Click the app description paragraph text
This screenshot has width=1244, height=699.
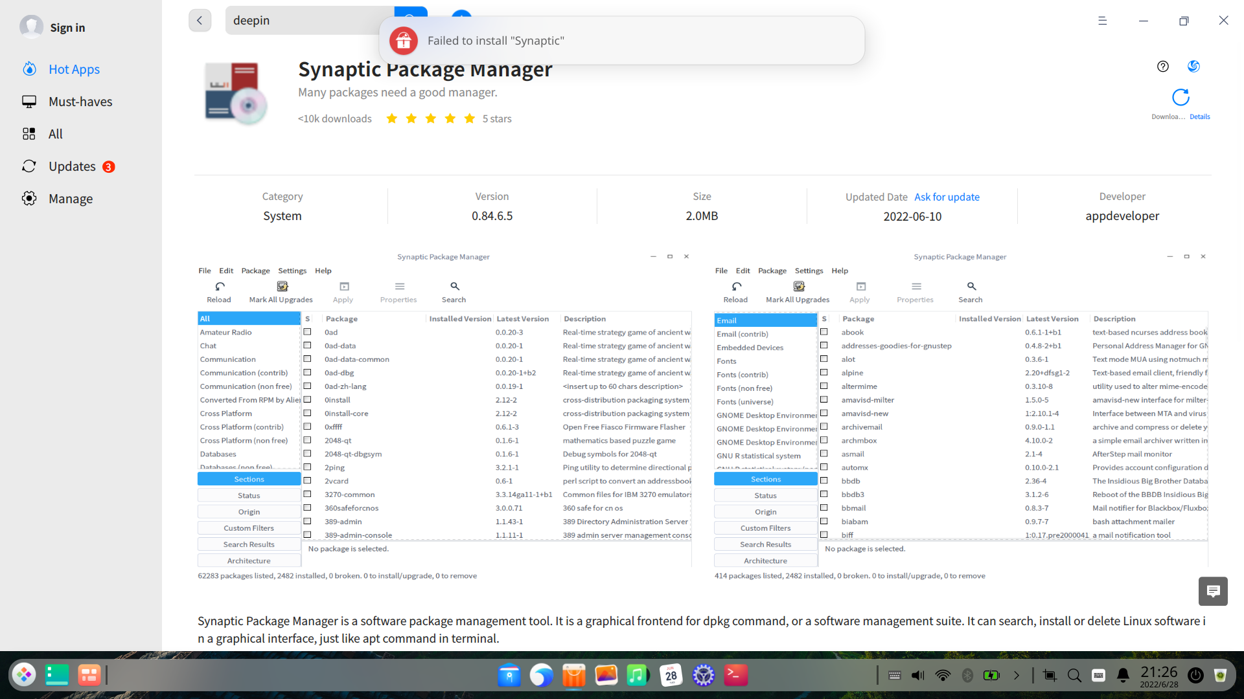point(702,630)
